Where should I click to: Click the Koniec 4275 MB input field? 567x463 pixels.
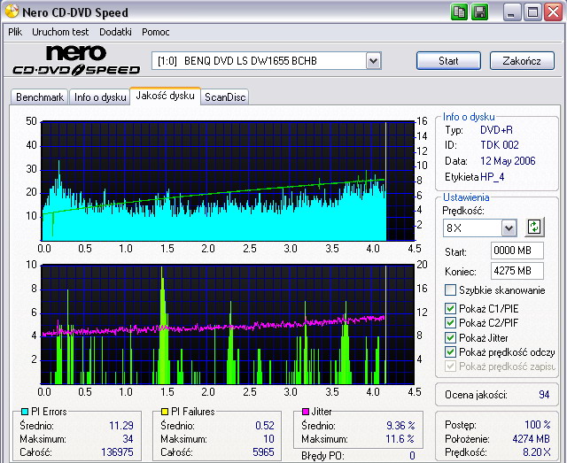pos(517,271)
